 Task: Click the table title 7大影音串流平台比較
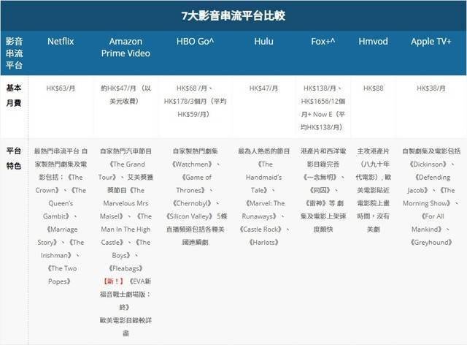pyautogui.click(x=233, y=15)
